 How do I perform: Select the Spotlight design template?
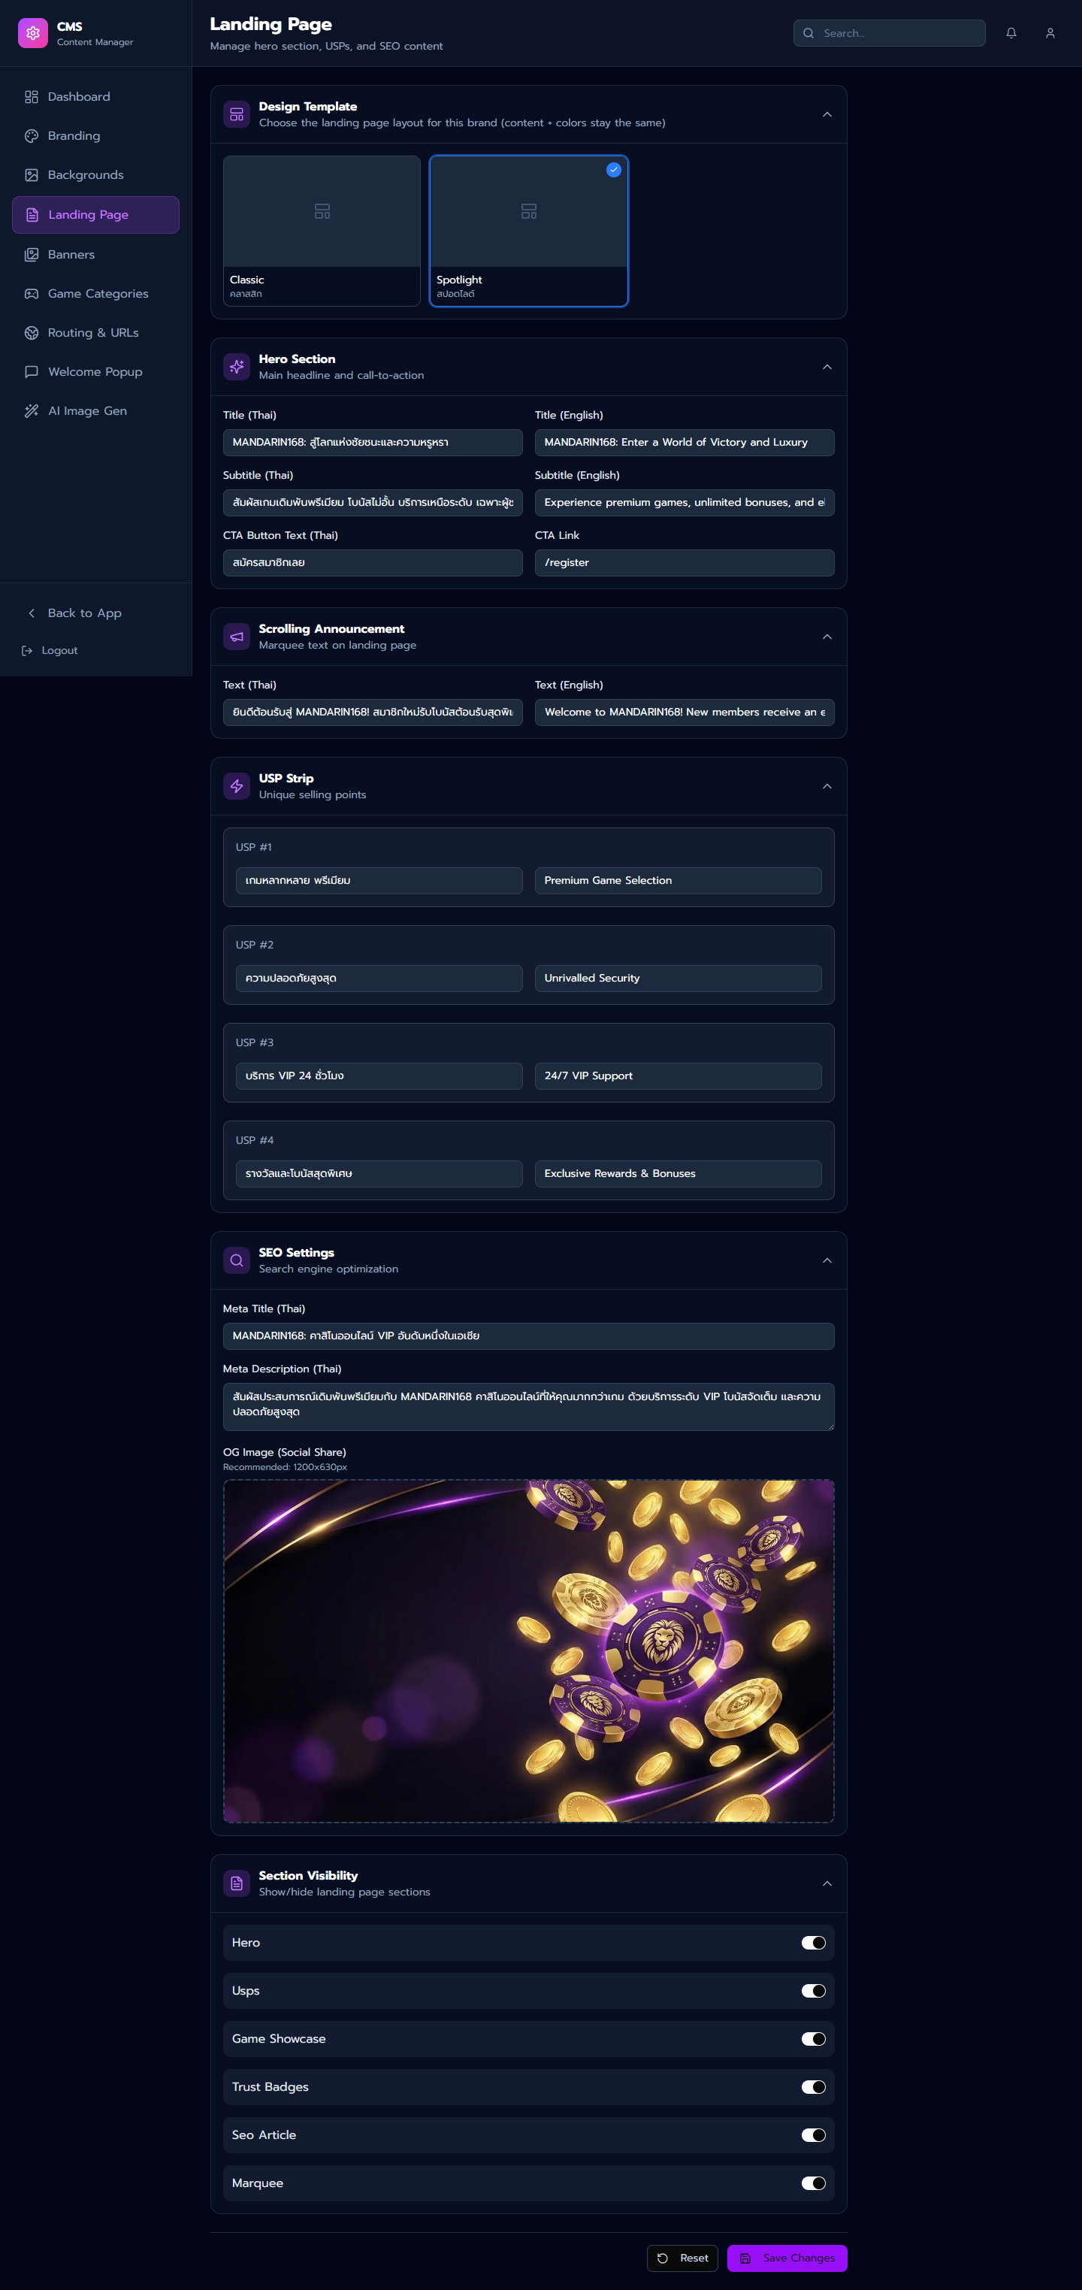[x=529, y=231]
